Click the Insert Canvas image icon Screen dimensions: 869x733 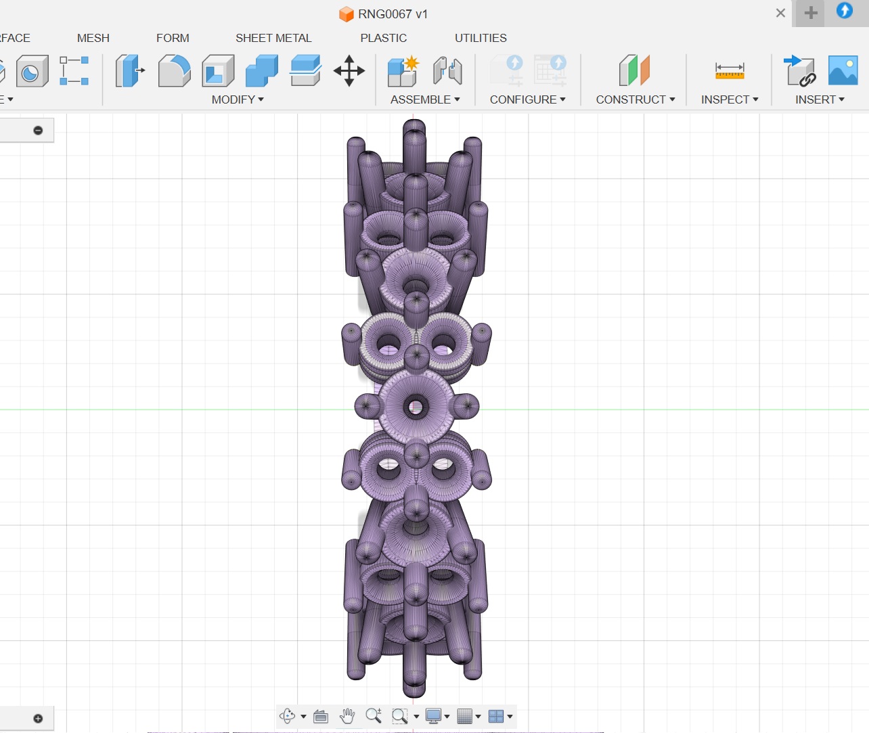coord(843,71)
